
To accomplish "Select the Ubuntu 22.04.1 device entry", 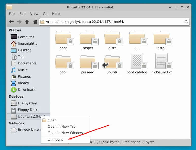I will (28, 116).
